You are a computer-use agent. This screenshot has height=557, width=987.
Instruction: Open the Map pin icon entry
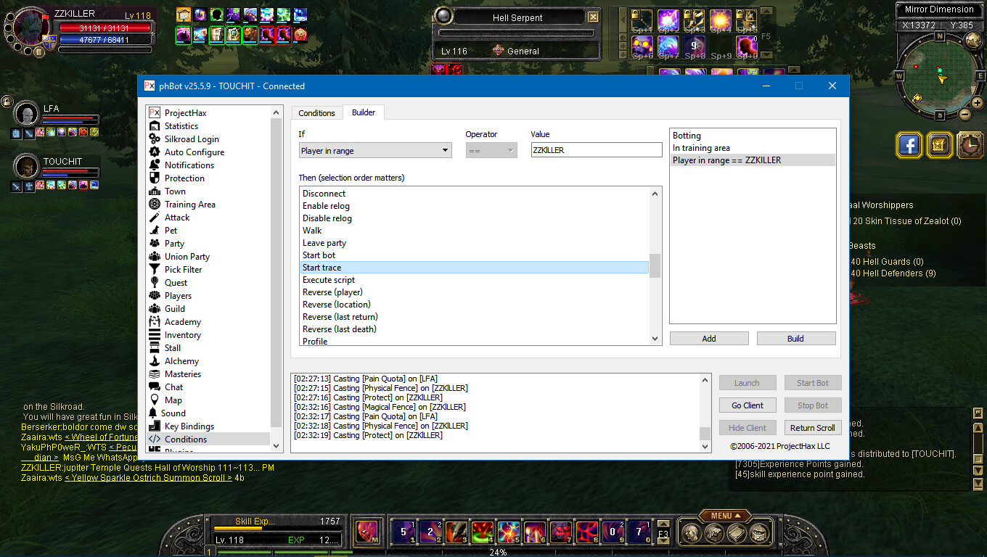pyautogui.click(x=154, y=400)
